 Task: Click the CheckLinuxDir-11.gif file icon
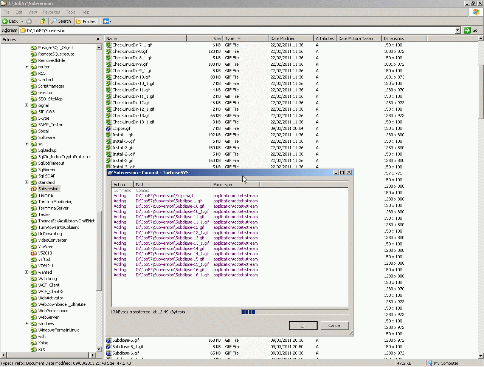(x=109, y=90)
